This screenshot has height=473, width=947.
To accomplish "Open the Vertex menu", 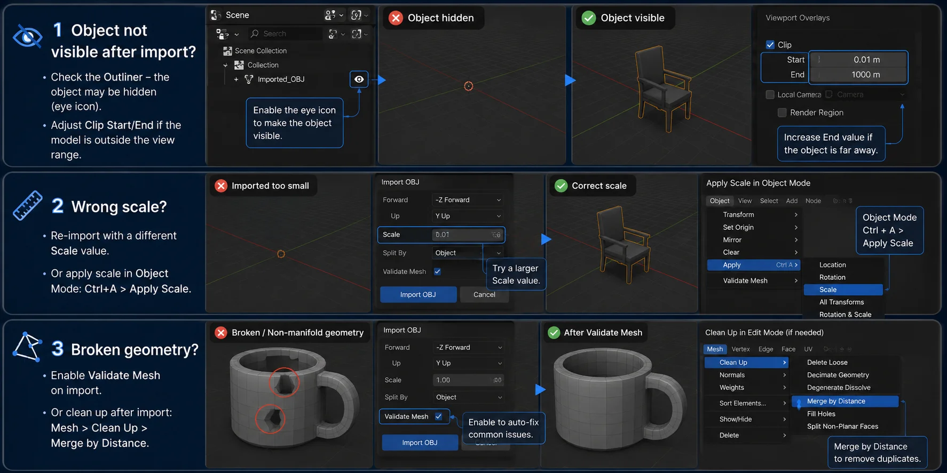I will tap(740, 349).
